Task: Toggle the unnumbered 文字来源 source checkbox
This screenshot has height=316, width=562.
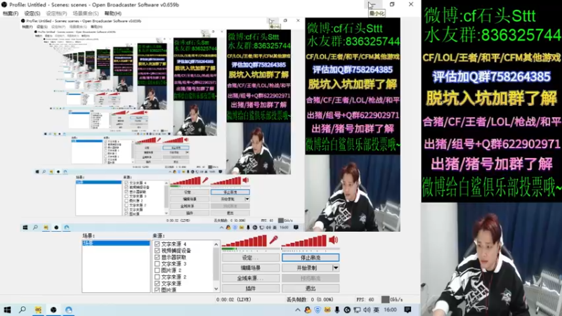Action: pyautogui.click(x=157, y=284)
